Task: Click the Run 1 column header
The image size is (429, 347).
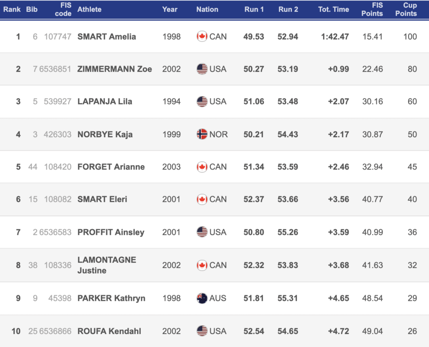Action: click(254, 9)
